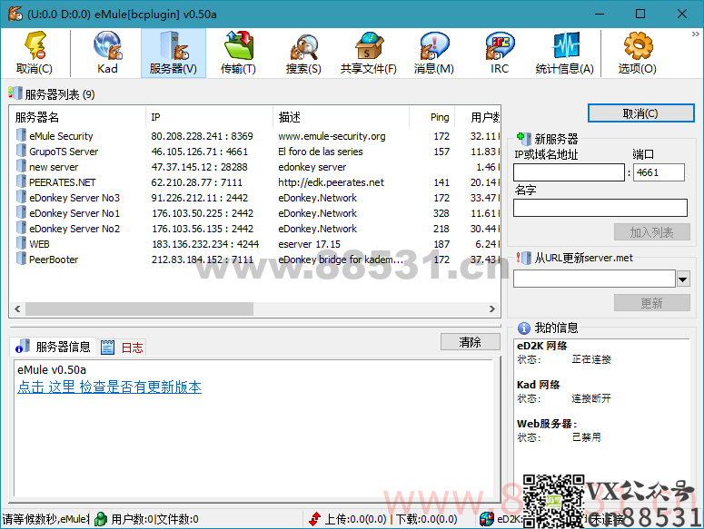The height and width of the screenshot is (529, 704).
Task: Sort by users (用户数) column header
Action: [x=477, y=117]
